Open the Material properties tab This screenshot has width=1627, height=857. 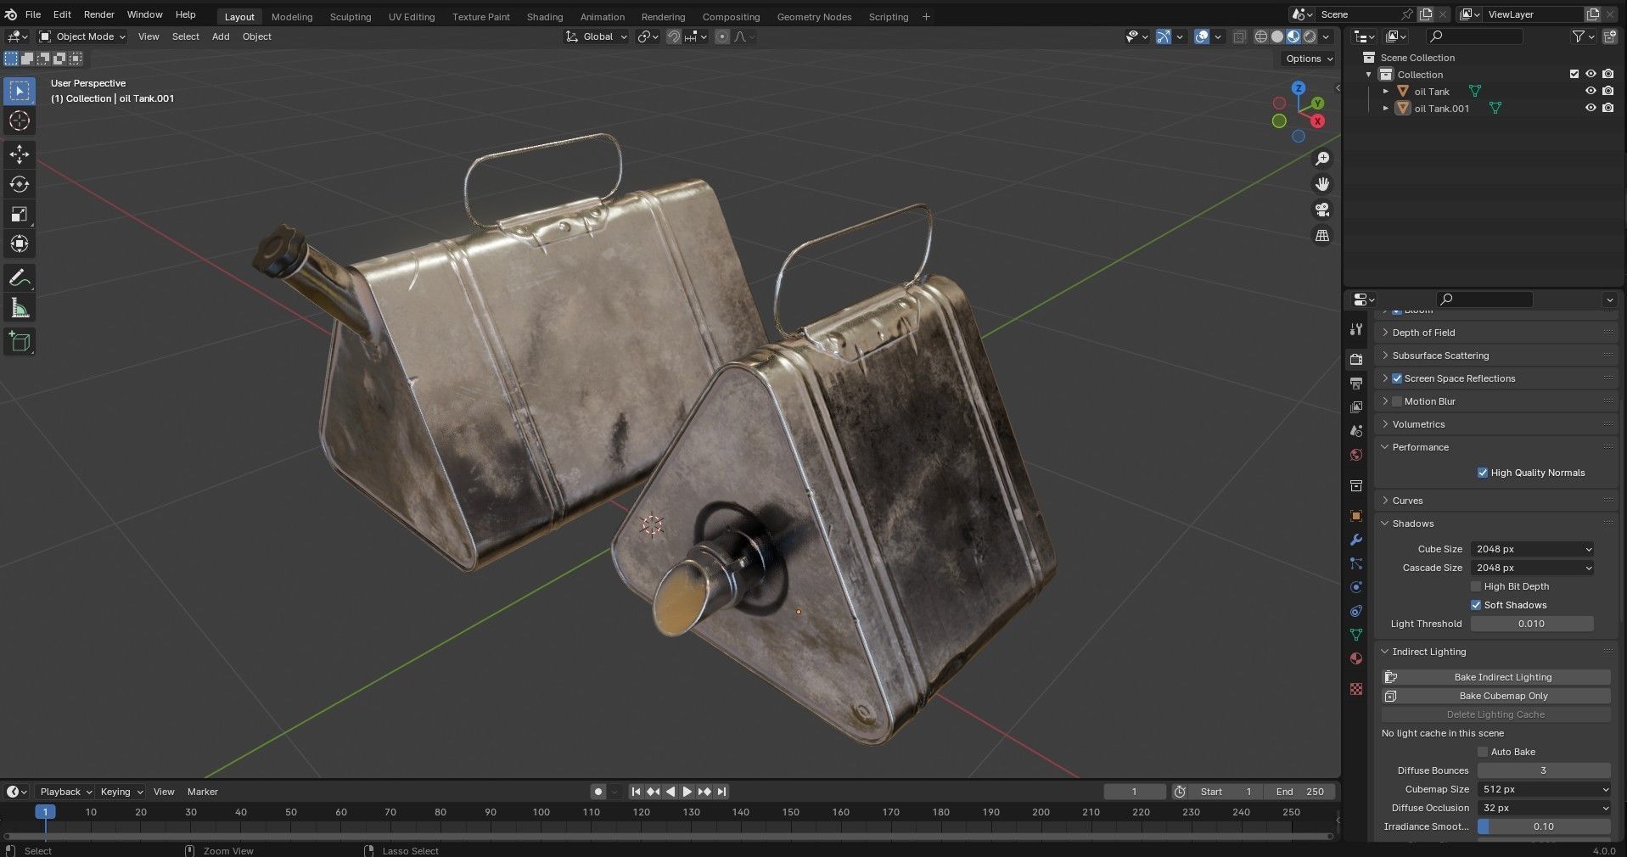click(1356, 658)
